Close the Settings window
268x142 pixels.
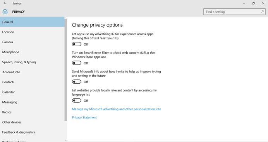click(263, 3)
